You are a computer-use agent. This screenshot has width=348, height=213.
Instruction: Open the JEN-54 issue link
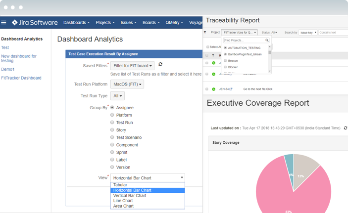click(224, 89)
